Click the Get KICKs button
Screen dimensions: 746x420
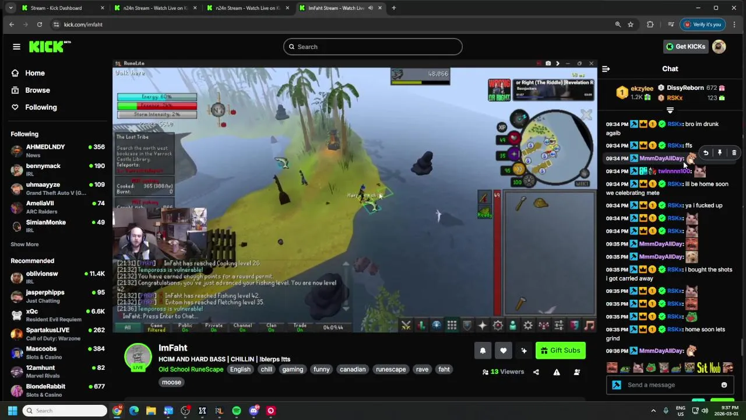point(686,47)
